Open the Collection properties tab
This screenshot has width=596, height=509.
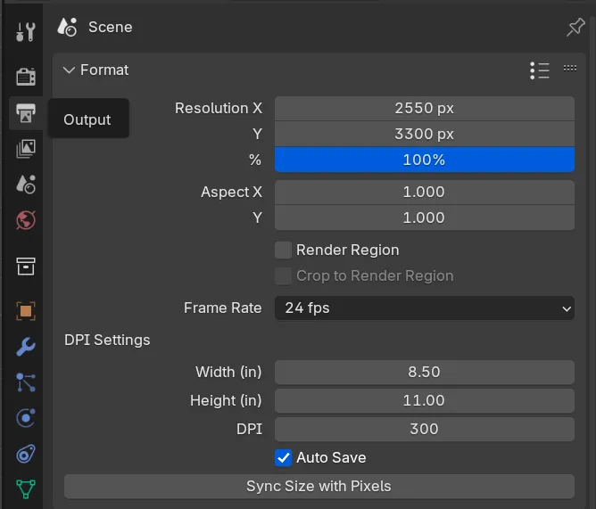point(26,267)
